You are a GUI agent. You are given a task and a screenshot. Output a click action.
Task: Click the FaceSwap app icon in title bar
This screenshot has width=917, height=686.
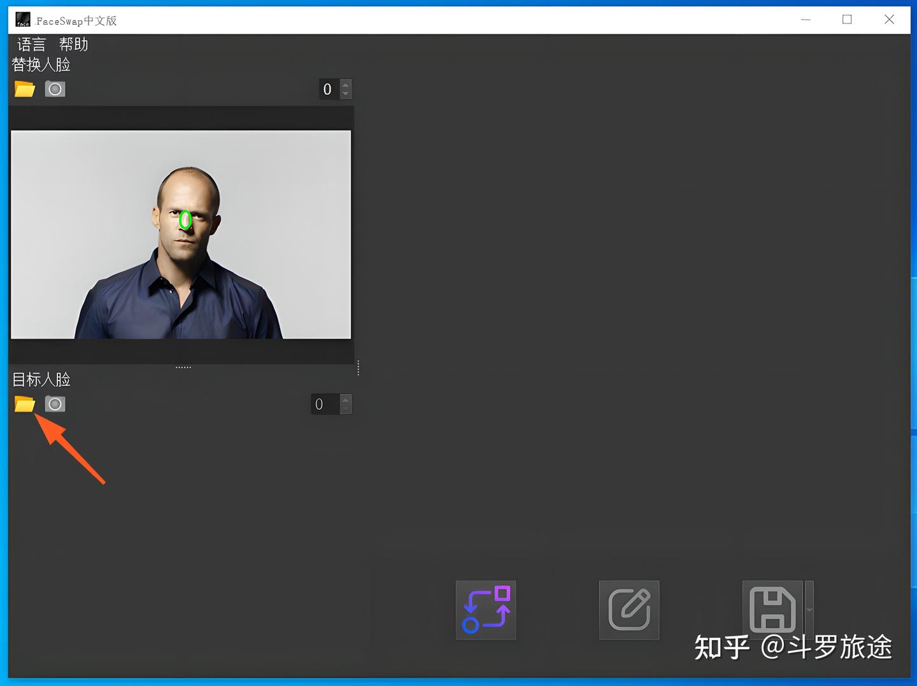[23, 20]
